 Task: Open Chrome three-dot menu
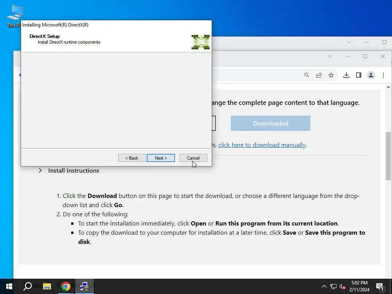point(383,75)
